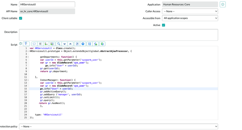Viewport: 242px width, 130px height.
Task: Click line number 15 in the gutter
Action: [25, 89]
